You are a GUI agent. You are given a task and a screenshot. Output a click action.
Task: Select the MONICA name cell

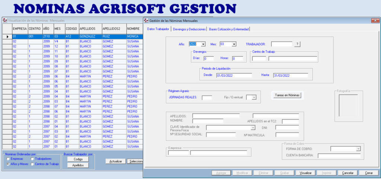point(134,37)
